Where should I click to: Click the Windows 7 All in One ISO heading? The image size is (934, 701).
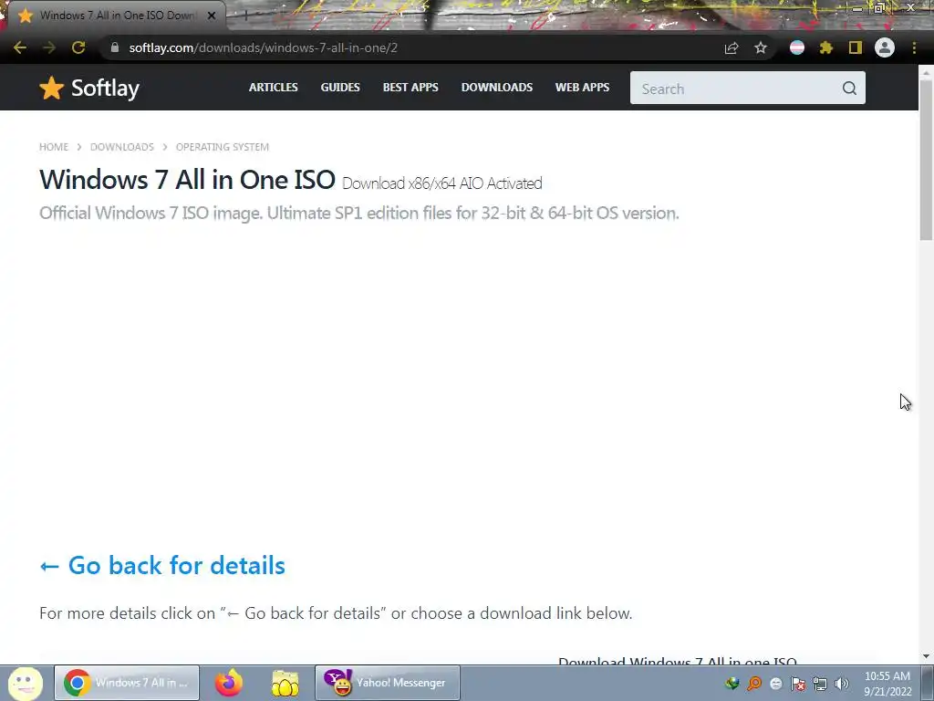coord(187,180)
